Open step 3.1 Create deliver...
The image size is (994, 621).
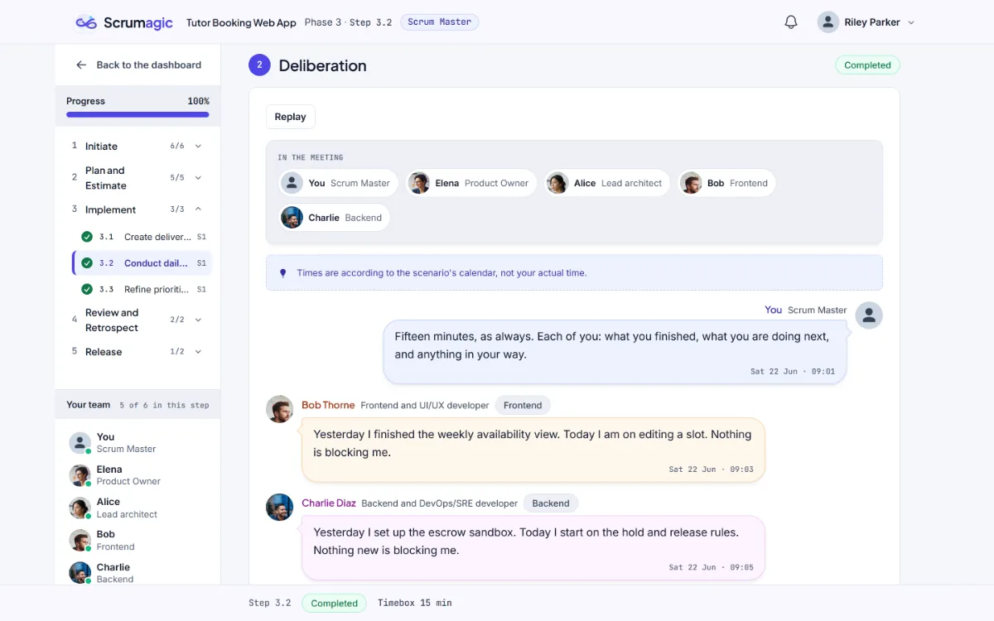coord(142,237)
